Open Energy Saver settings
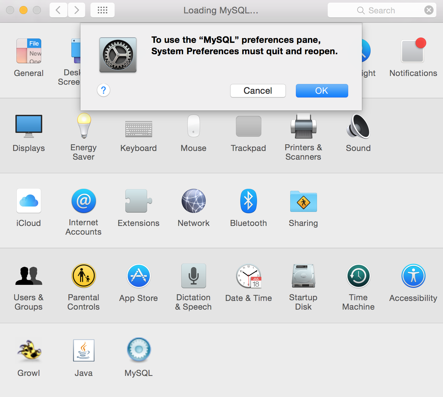This screenshot has height=397, width=443. (x=83, y=126)
